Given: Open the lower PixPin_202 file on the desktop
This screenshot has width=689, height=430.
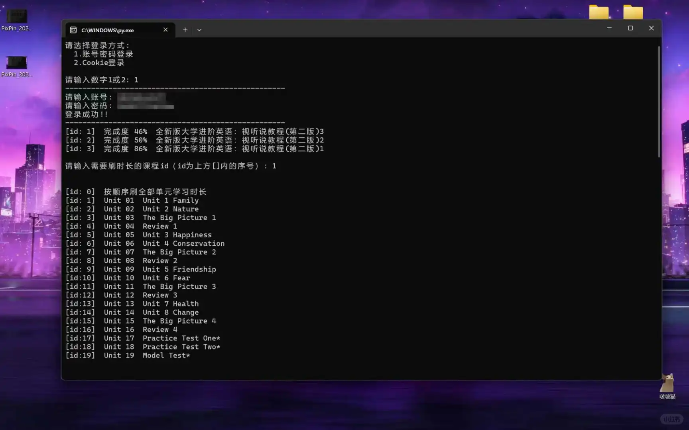Looking at the screenshot, I should coord(16,63).
